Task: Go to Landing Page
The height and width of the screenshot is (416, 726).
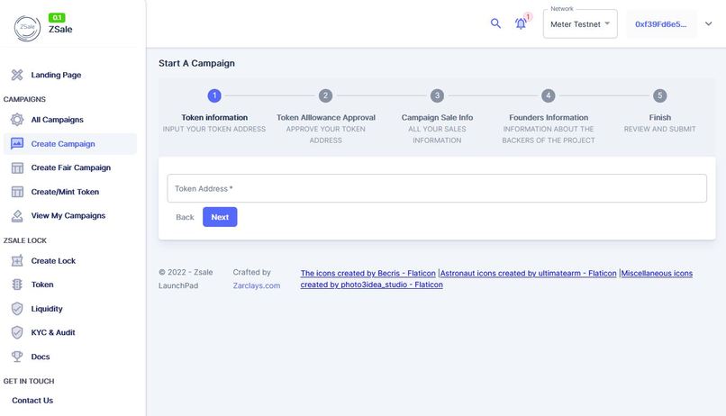Action: [56, 75]
